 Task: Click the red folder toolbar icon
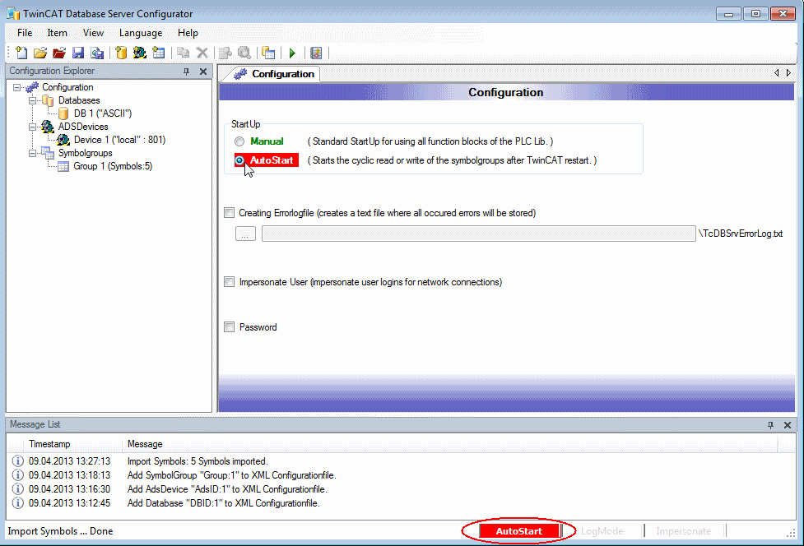click(x=59, y=53)
